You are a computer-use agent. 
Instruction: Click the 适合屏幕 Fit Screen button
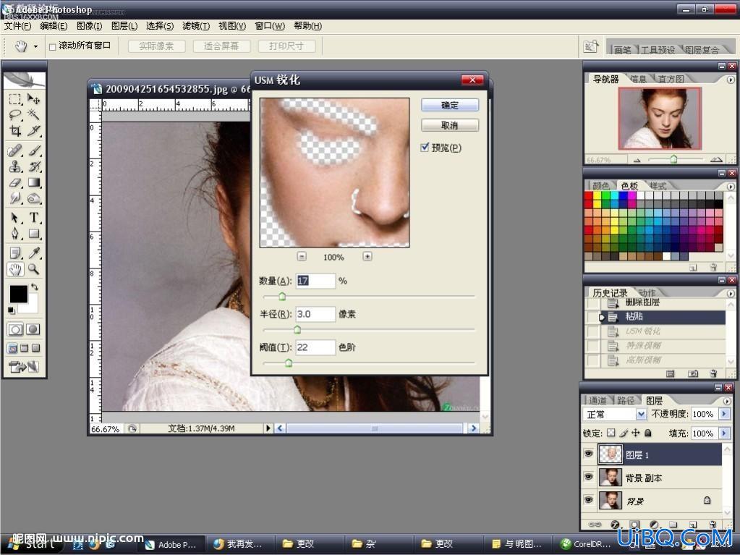(221, 46)
